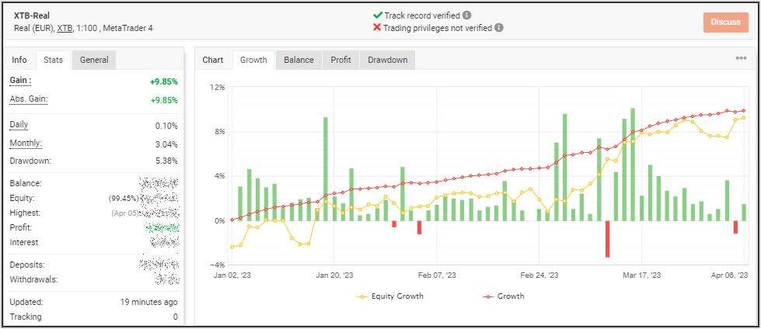The height and width of the screenshot is (329, 761).
Task: Open the Drawdown chart tab
Action: click(x=387, y=60)
